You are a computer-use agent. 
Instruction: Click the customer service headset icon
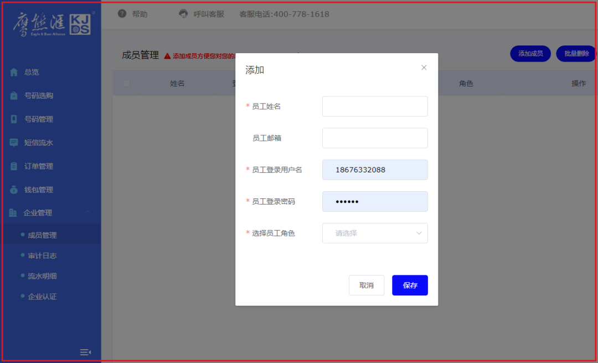click(183, 14)
